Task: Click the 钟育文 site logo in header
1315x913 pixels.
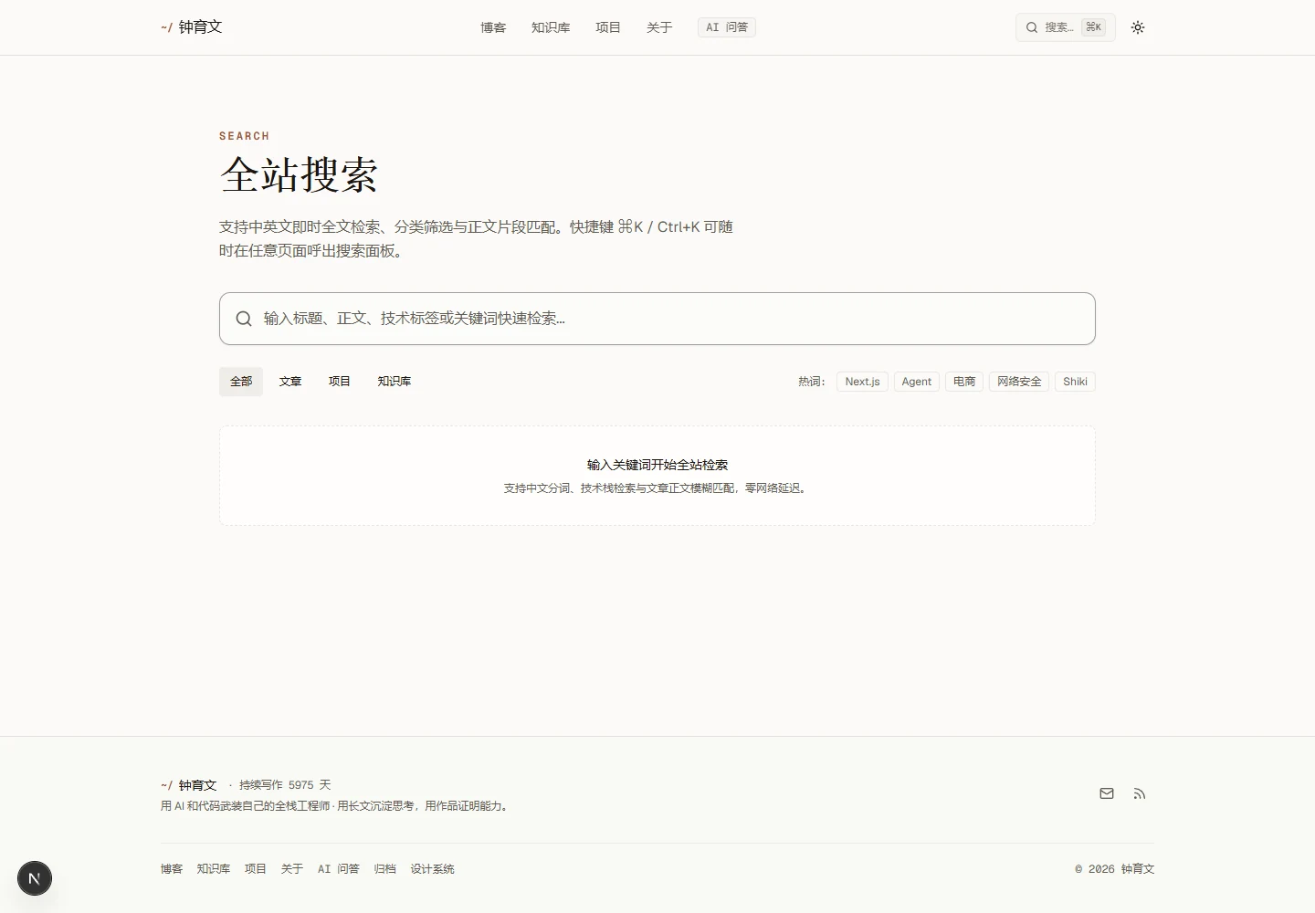Action: point(192,27)
